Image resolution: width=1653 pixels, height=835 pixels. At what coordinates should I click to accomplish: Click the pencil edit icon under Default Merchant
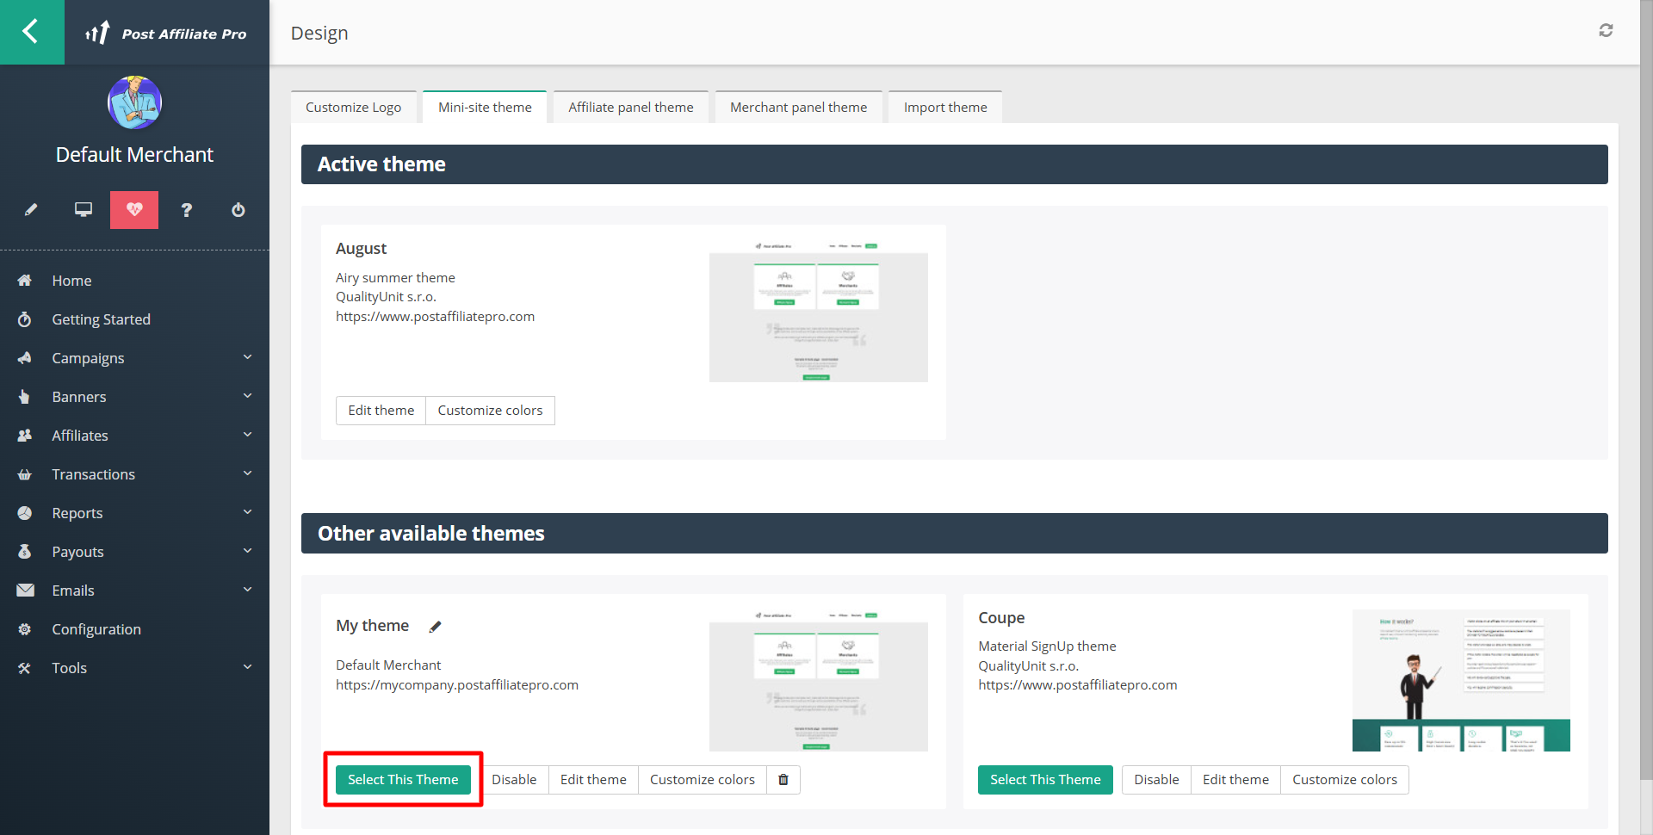pyautogui.click(x=31, y=209)
